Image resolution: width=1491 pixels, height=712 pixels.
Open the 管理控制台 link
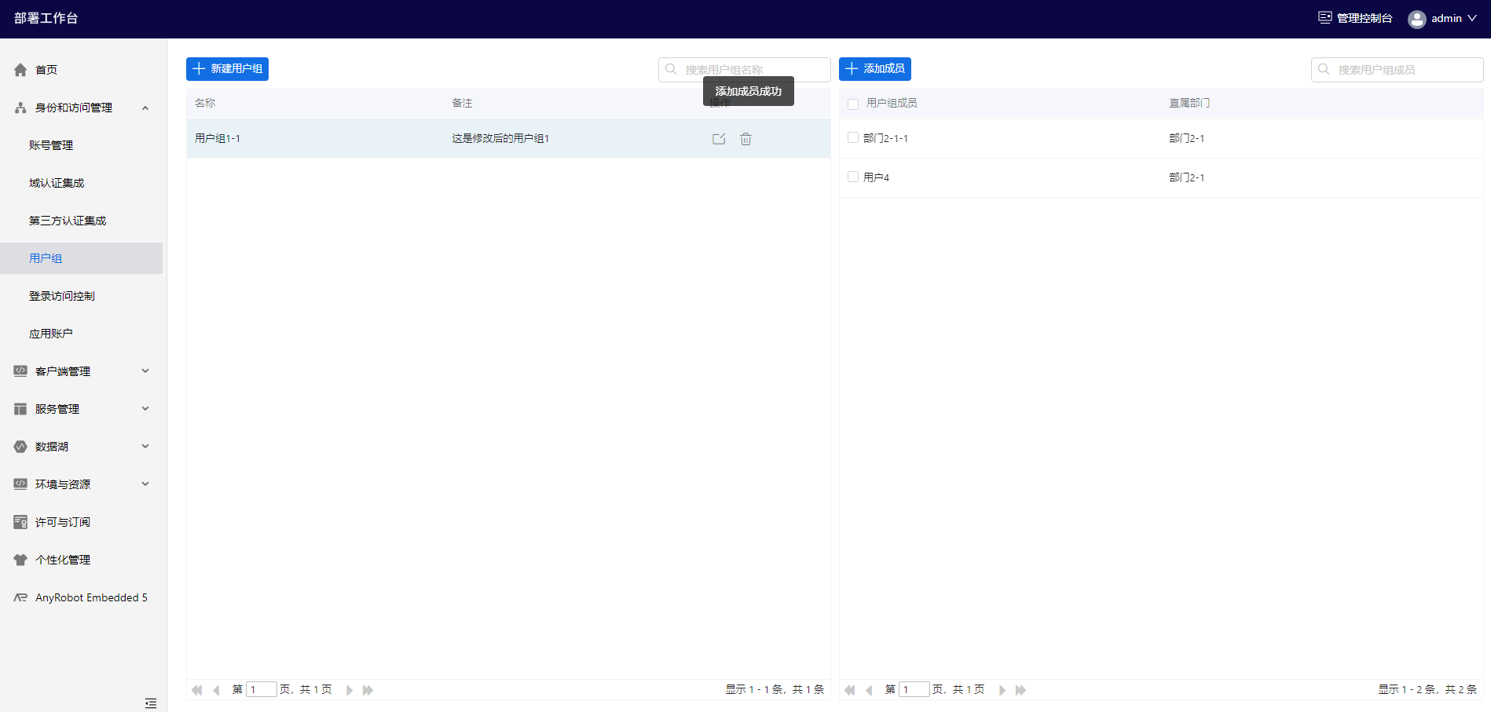tap(1365, 18)
